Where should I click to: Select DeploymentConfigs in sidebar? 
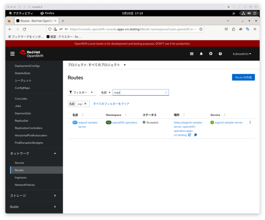27,66
